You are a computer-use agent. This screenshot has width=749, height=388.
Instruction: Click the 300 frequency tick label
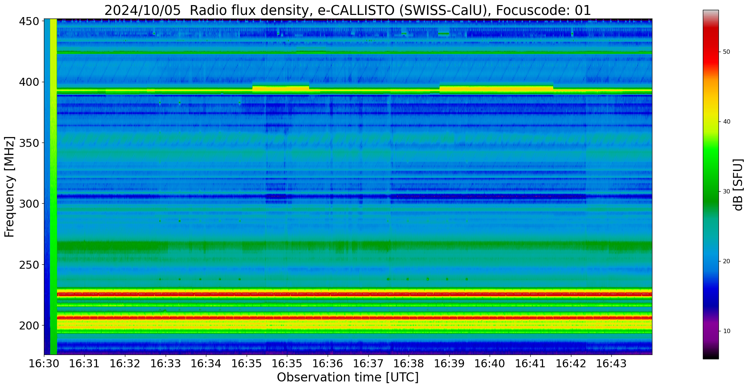(29, 204)
